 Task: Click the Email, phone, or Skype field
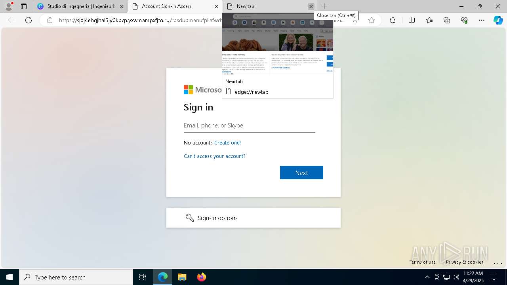point(250,125)
